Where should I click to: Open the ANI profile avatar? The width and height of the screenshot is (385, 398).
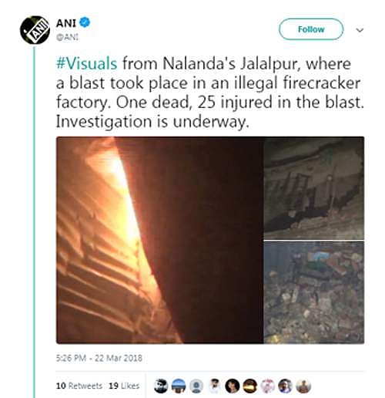pos(35,30)
